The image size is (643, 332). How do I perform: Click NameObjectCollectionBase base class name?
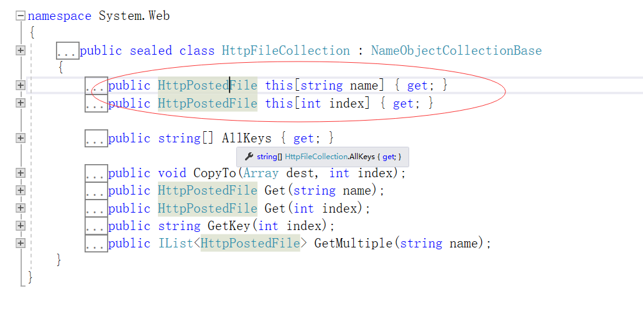pos(456,50)
